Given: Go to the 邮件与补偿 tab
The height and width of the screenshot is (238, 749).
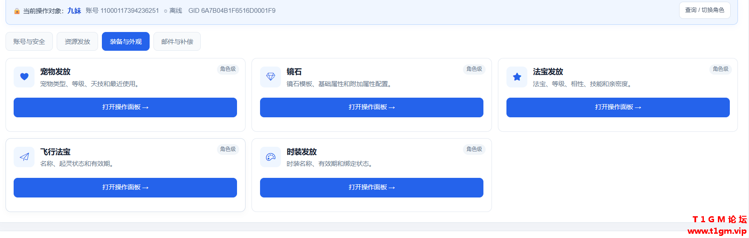Looking at the screenshot, I should (x=177, y=41).
